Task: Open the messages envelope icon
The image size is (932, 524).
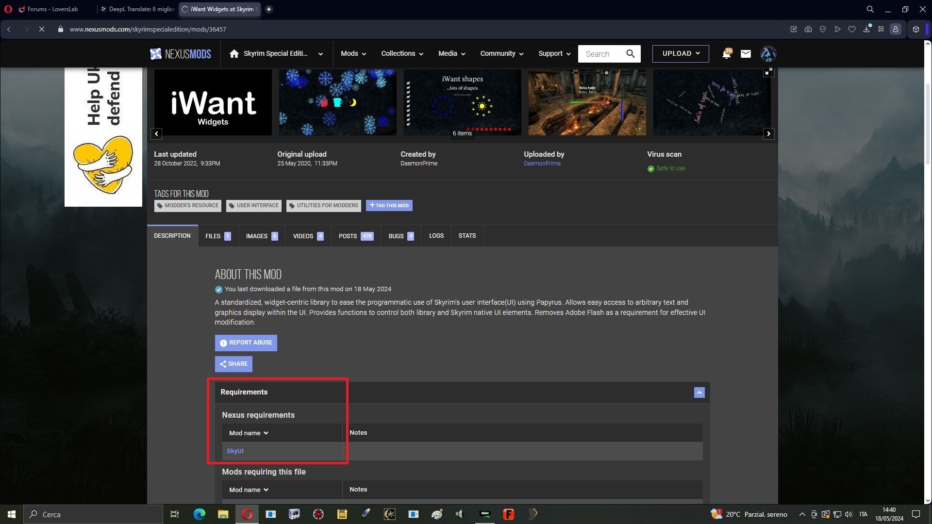Action: (x=746, y=54)
